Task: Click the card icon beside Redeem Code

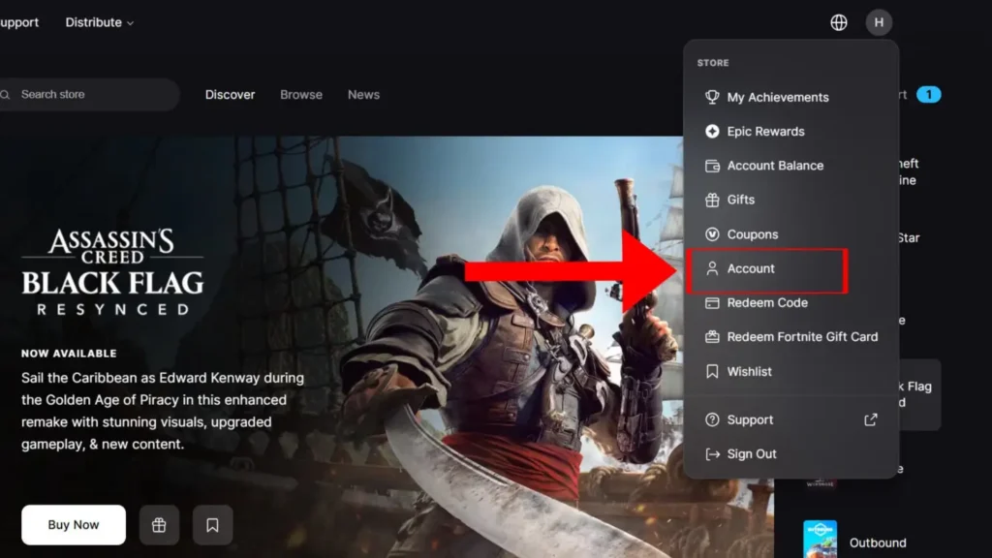Action: pyautogui.click(x=712, y=303)
